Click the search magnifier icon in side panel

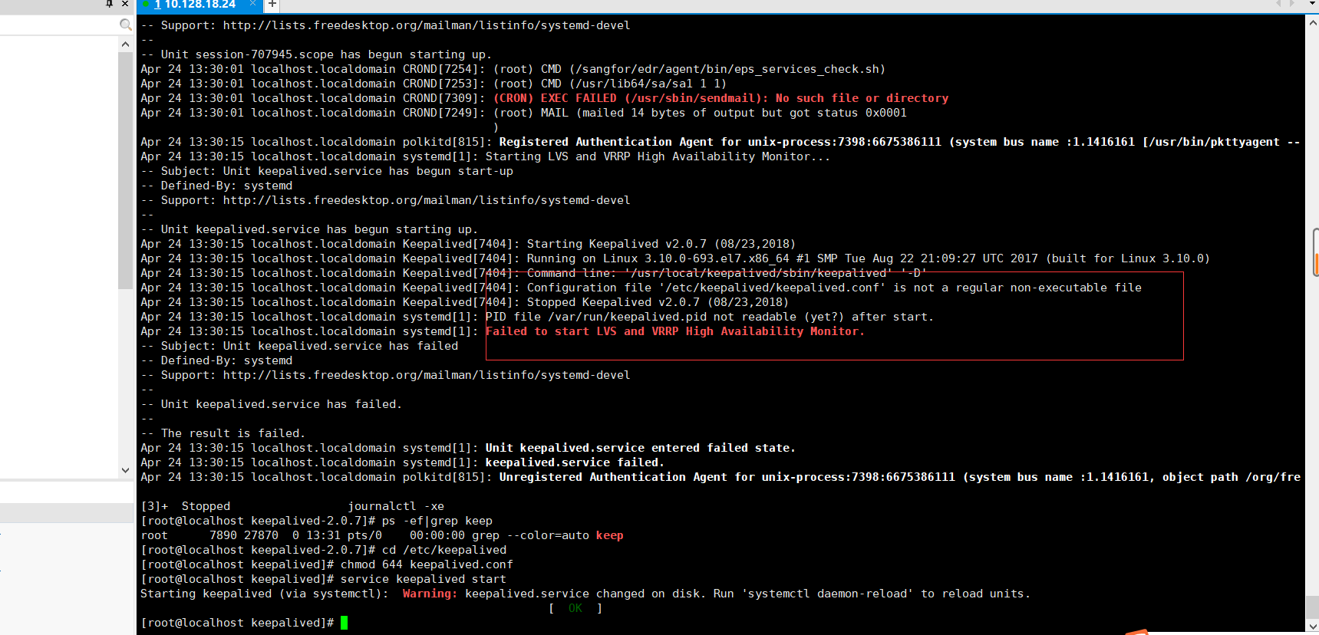pyautogui.click(x=126, y=25)
